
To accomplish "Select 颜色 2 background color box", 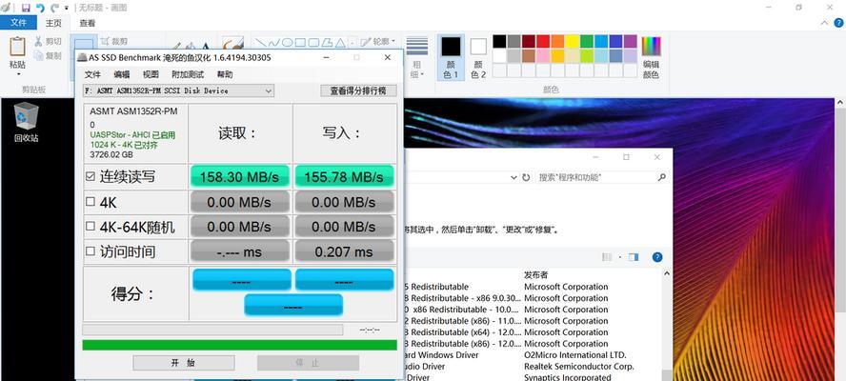I will (478, 56).
